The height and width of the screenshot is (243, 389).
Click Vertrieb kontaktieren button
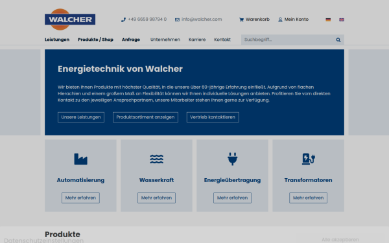pyautogui.click(x=213, y=117)
